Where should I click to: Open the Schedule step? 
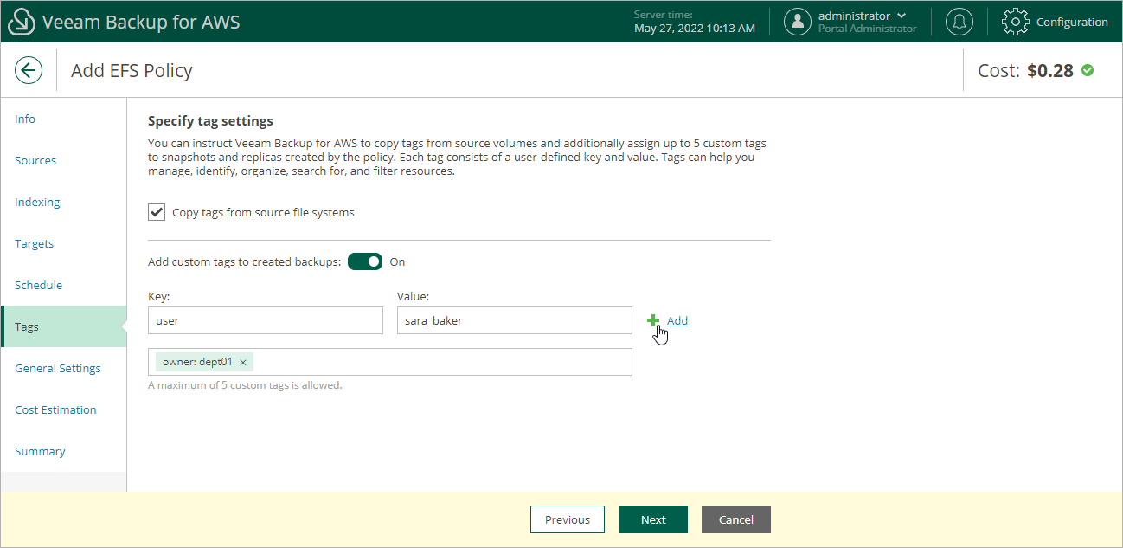(x=39, y=285)
